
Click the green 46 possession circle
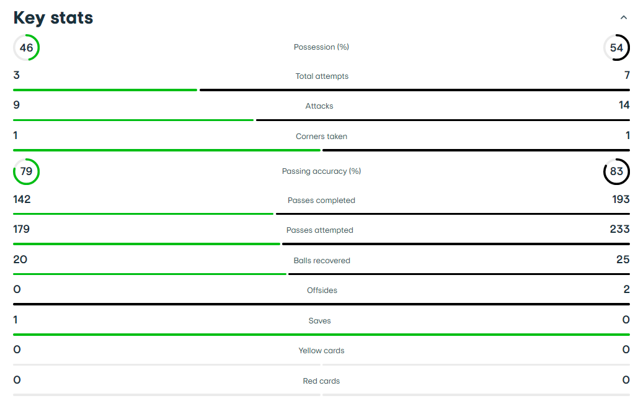[27, 48]
